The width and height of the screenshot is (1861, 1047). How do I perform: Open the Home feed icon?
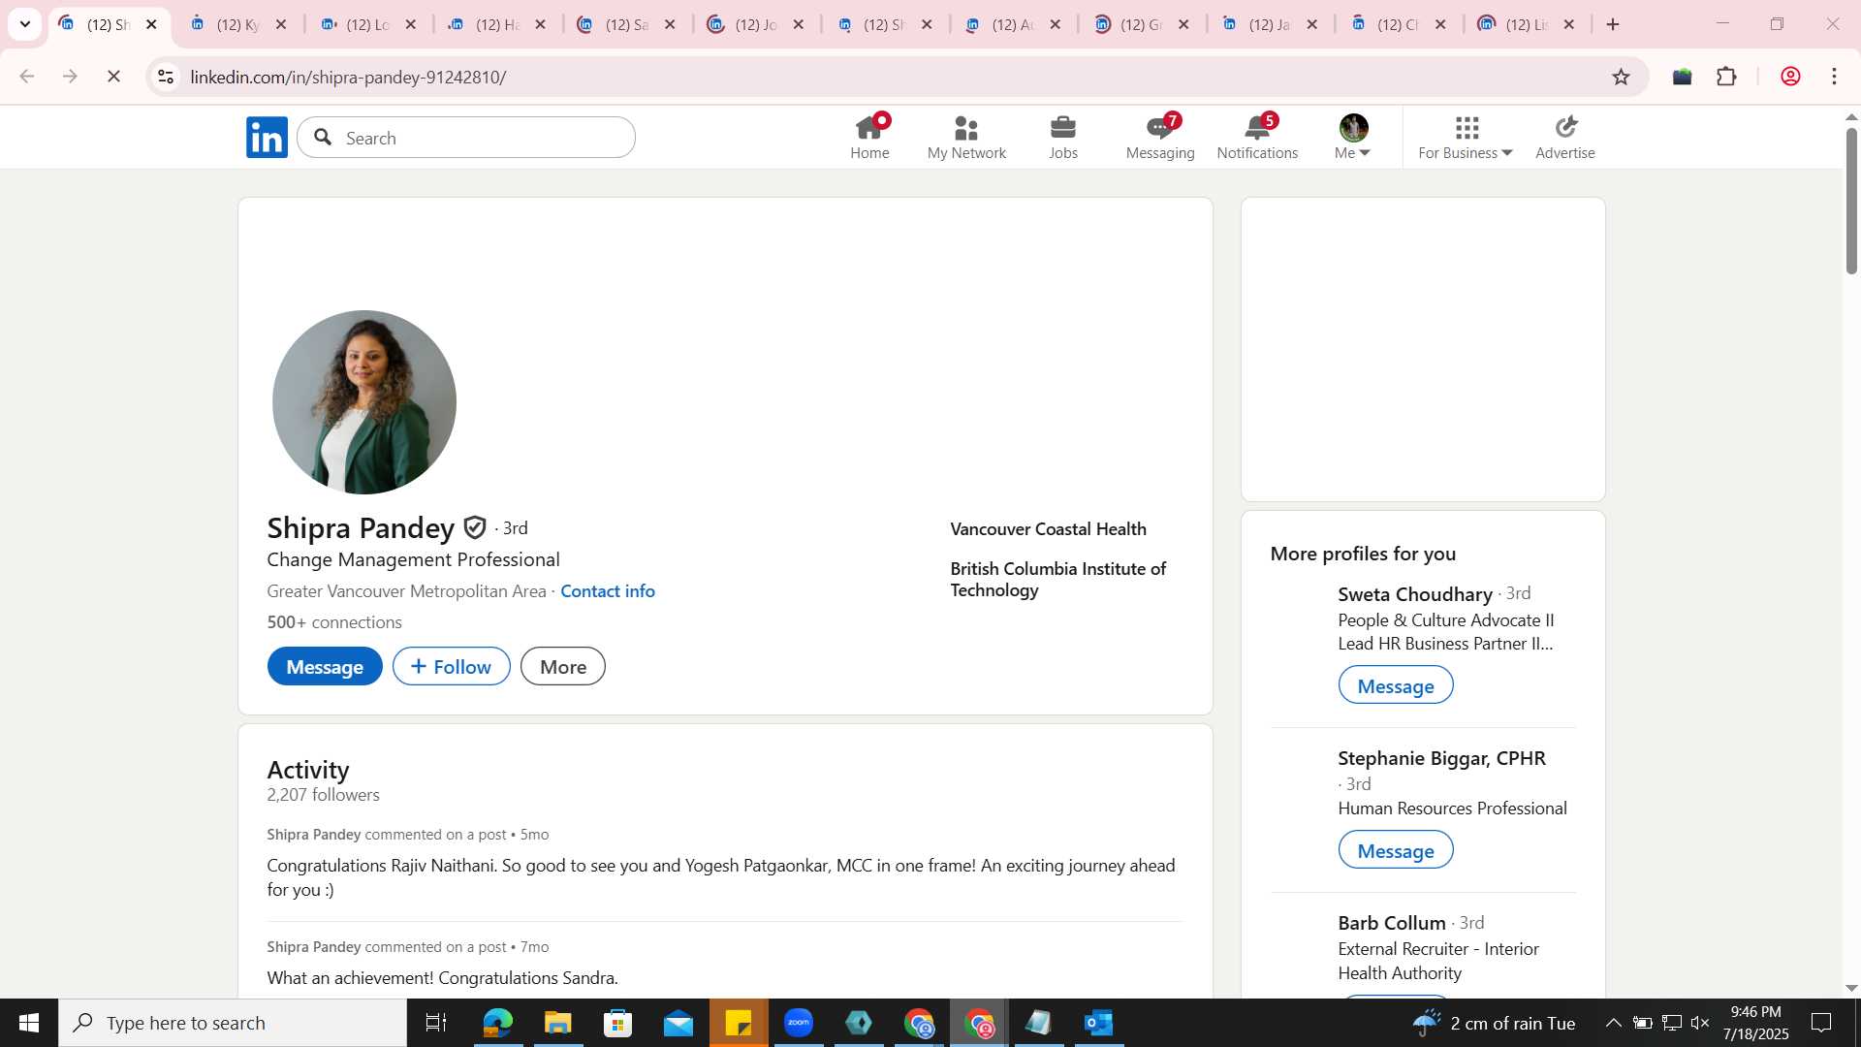tap(869, 137)
